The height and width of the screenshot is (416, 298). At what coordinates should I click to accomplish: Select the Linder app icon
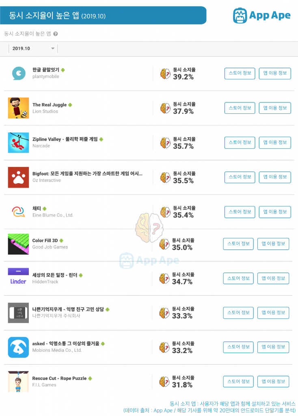tap(18, 276)
